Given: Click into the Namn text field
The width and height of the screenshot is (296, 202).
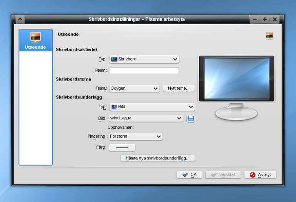Looking at the screenshot, I should [144, 71].
